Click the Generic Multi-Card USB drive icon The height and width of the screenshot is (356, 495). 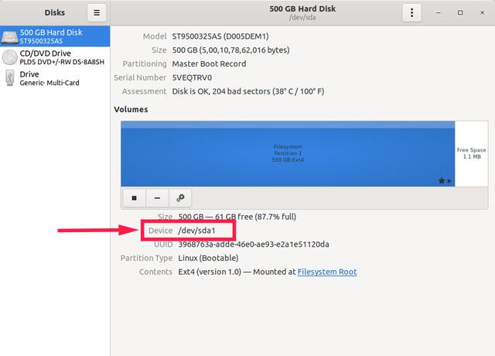10,78
